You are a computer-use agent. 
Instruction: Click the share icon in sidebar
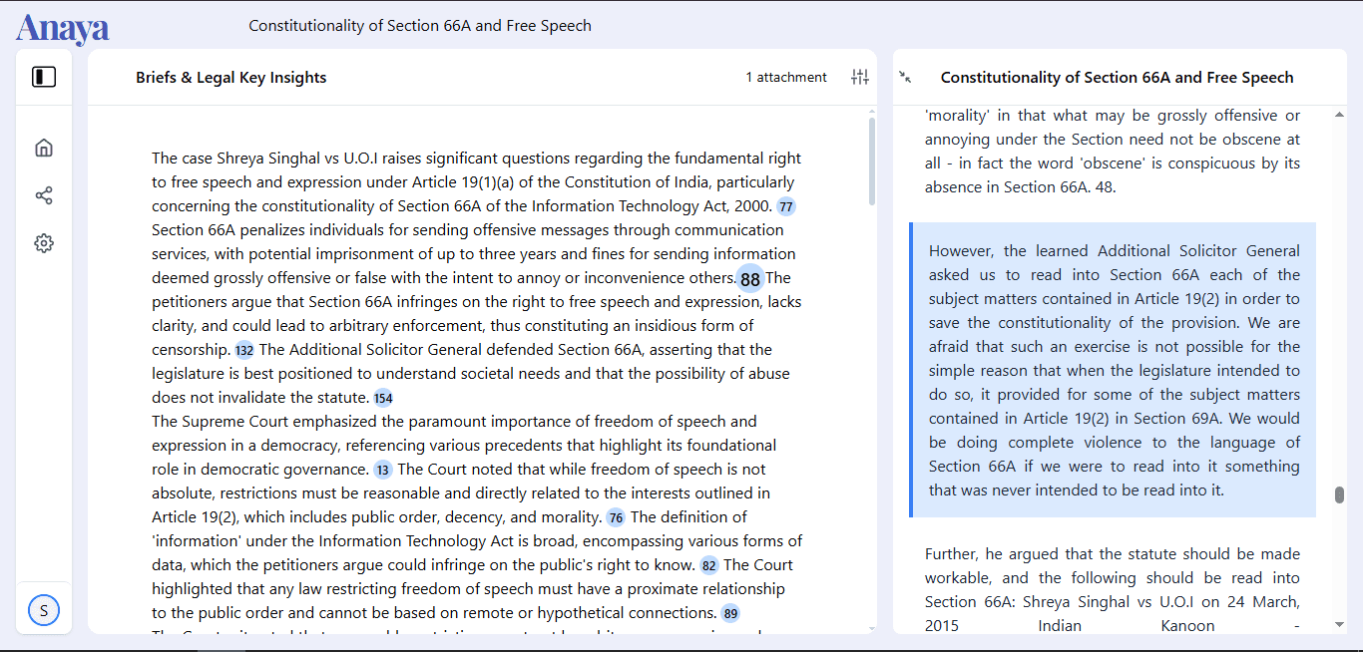[x=44, y=195]
